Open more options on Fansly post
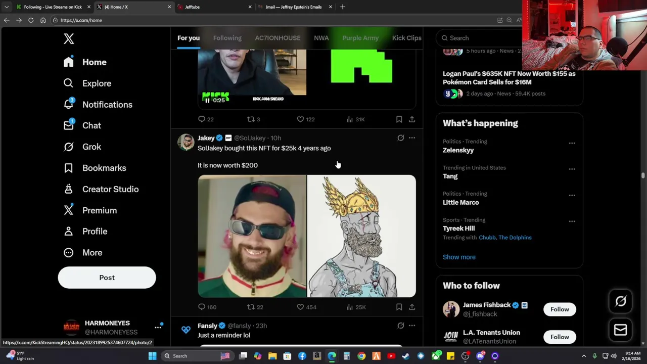Screen dimensions: 647x364 pos(412,326)
